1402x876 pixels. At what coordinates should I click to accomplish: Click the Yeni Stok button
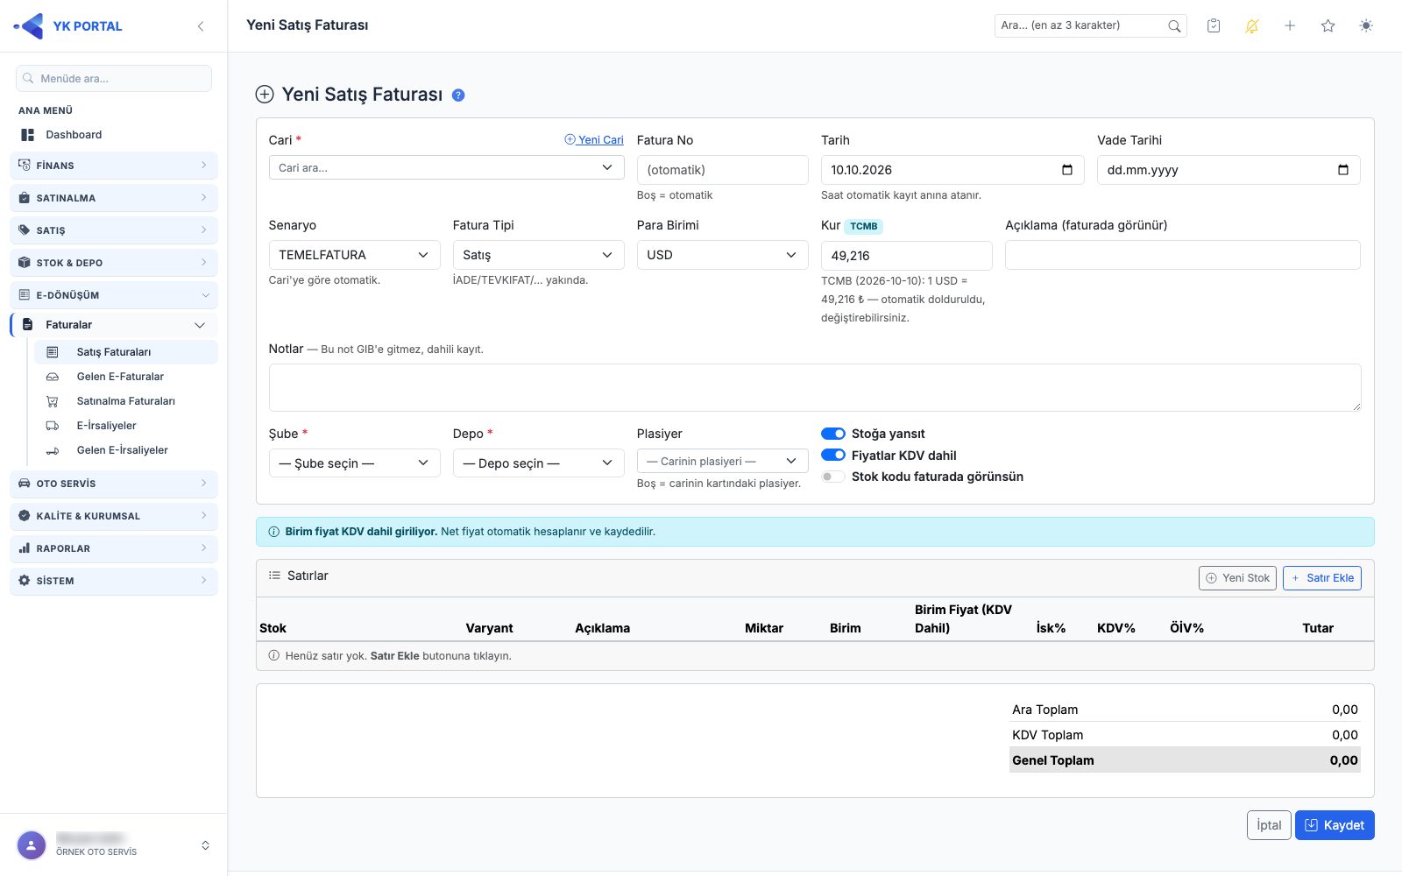(x=1237, y=578)
